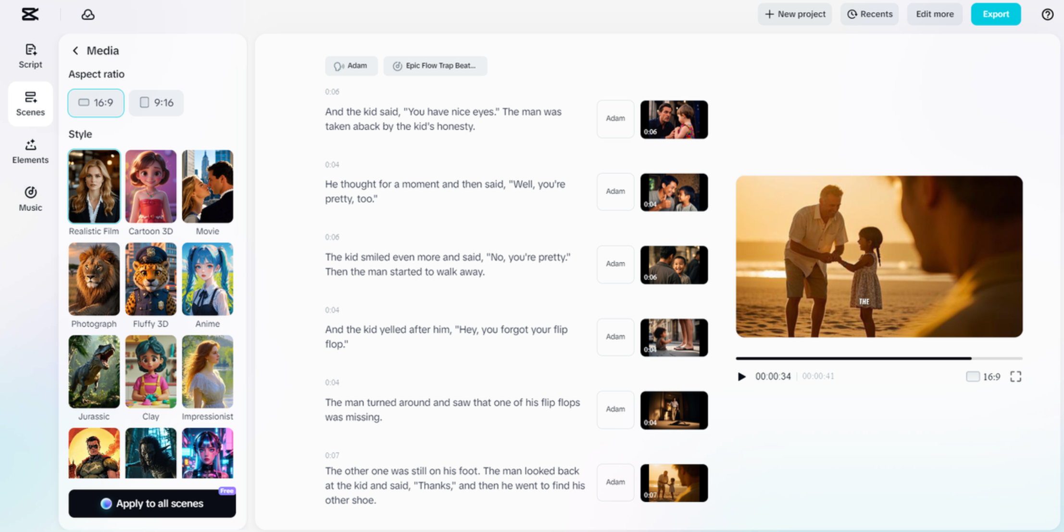The width and height of the screenshot is (1064, 532).
Task: Select the 16:9 aspect ratio option
Action: click(96, 103)
